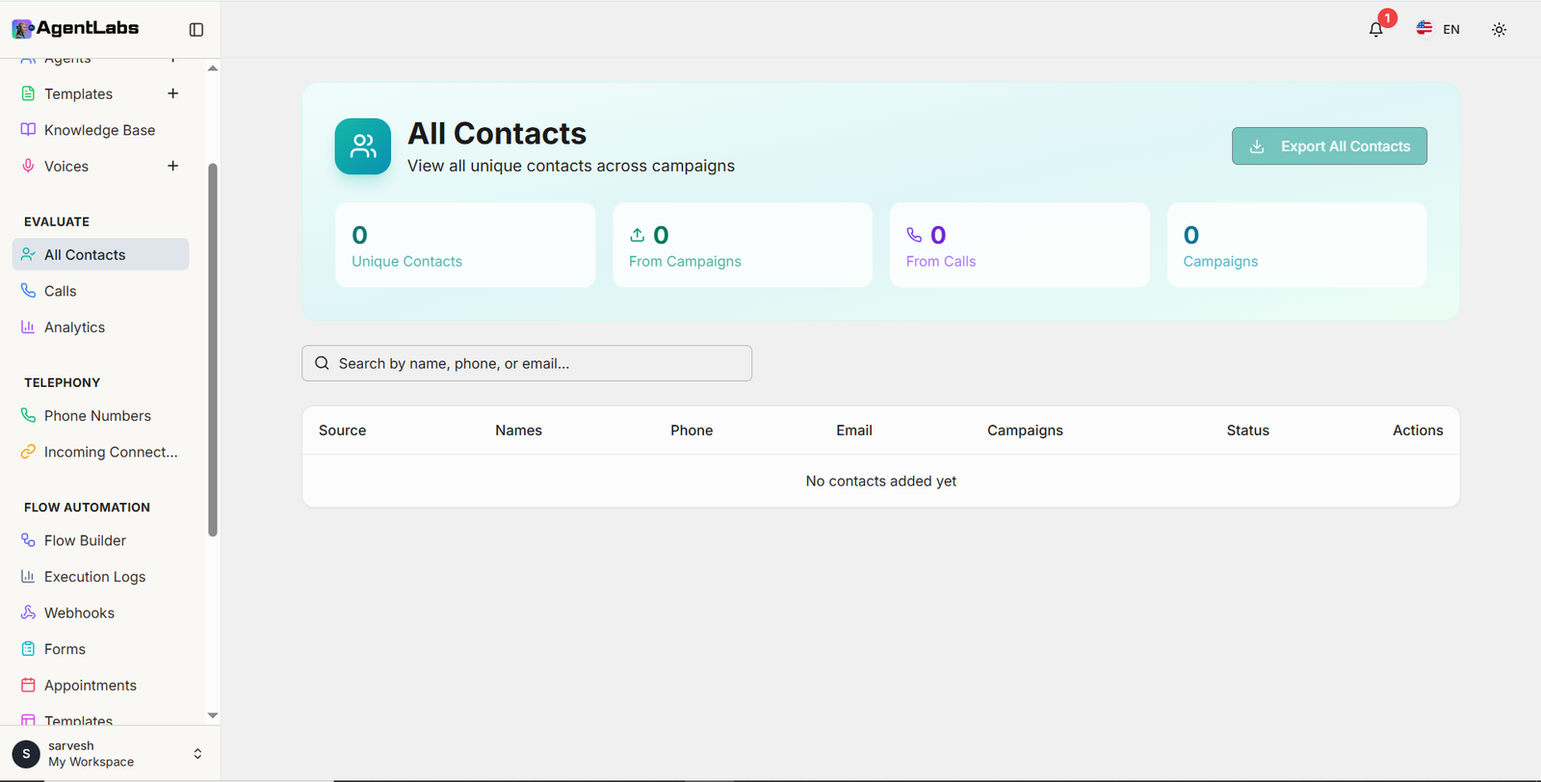Click the contact search field
Screen dimensions: 1541x782
pos(527,363)
